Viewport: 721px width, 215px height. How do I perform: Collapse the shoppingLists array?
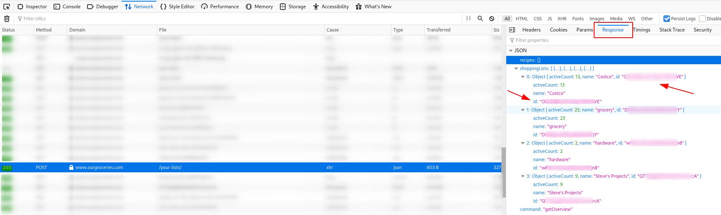click(516, 69)
